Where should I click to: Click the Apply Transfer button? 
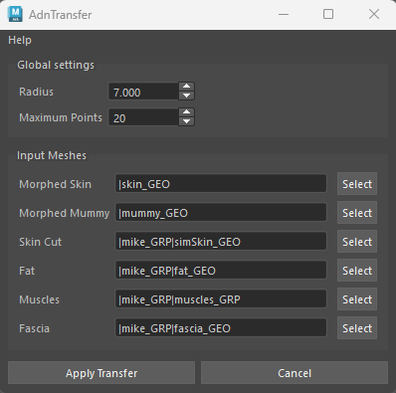tap(101, 373)
